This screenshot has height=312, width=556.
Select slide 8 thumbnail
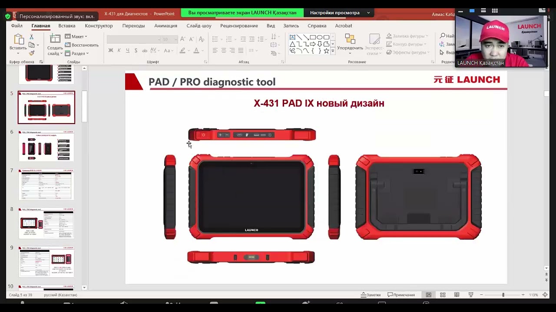tap(46, 223)
